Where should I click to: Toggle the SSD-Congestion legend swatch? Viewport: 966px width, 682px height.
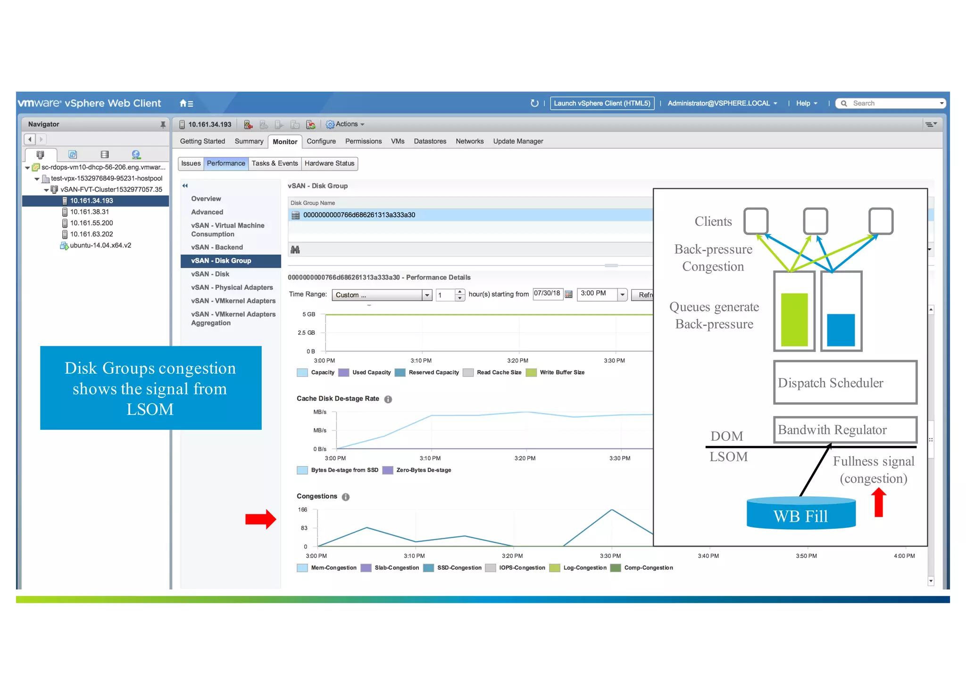428,568
